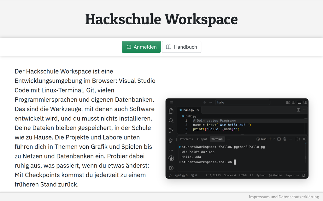Screen dimensions: 323x201
Task: Click code line '# Dein erstes Programm'
Action: (214, 121)
